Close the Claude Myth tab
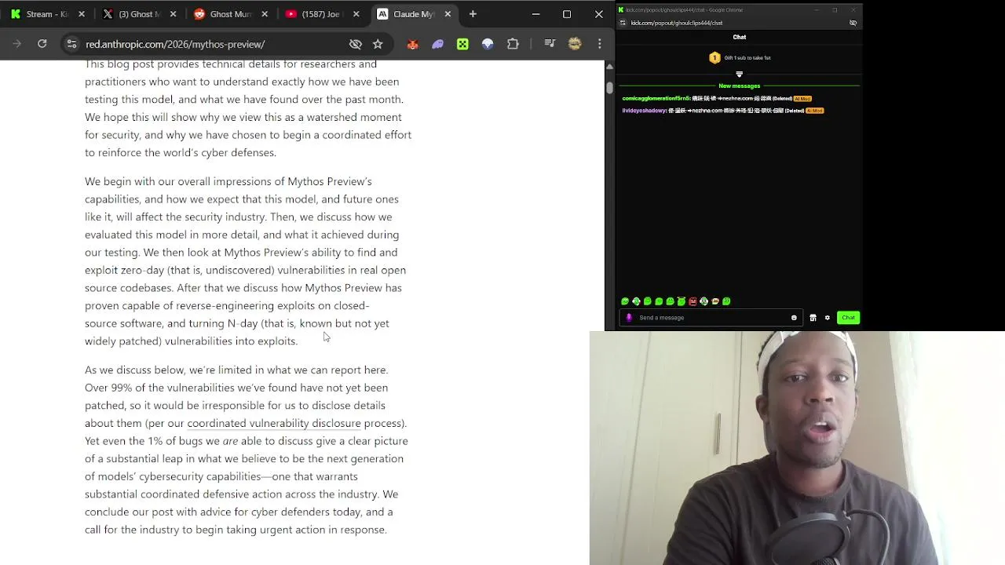This screenshot has height=565, width=1005. pos(448,14)
